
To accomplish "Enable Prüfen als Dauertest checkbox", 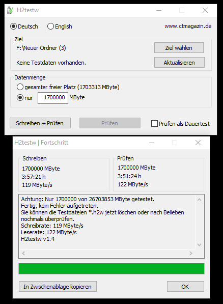I will click(x=154, y=124).
